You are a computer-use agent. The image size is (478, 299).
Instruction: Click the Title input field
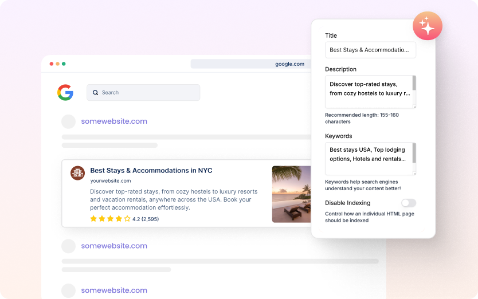click(x=370, y=50)
